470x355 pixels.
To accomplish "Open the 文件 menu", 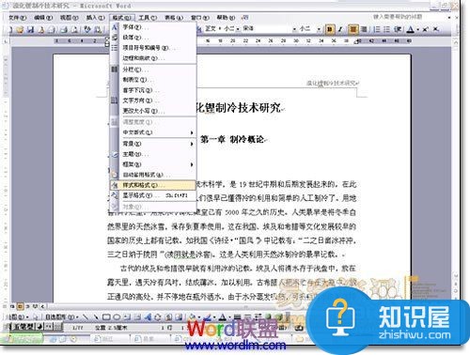I will pyautogui.click(x=17, y=18).
